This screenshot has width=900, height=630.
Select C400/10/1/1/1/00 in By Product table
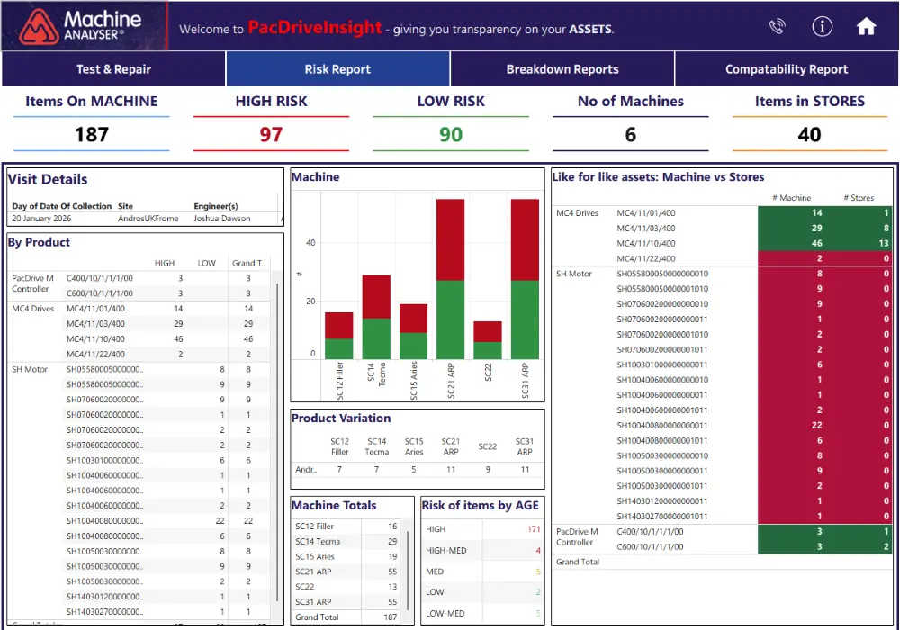tap(100, 278)
